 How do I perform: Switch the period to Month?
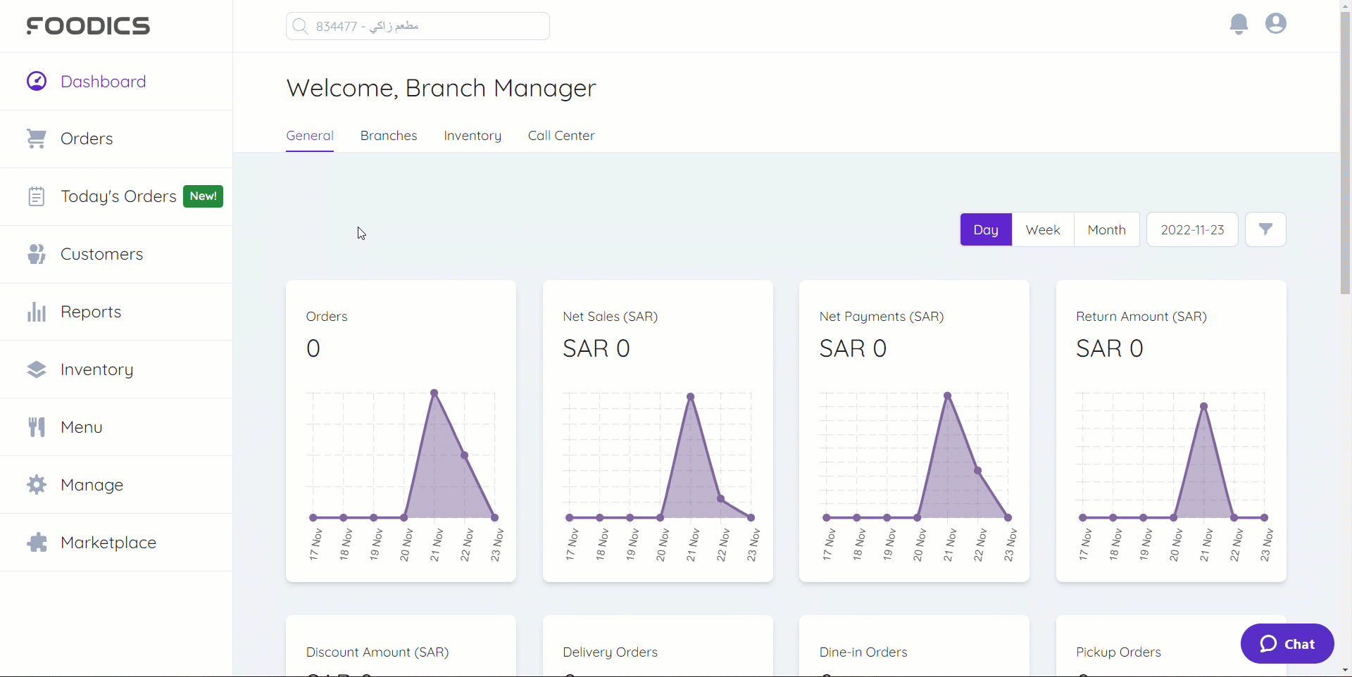pyautogui.click(x=1106, y=229)
